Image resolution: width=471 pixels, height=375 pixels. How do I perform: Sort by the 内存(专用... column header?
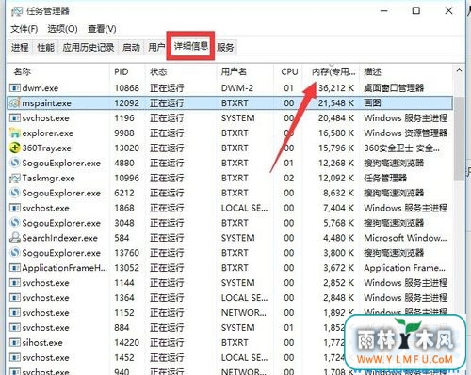[331, 71]
